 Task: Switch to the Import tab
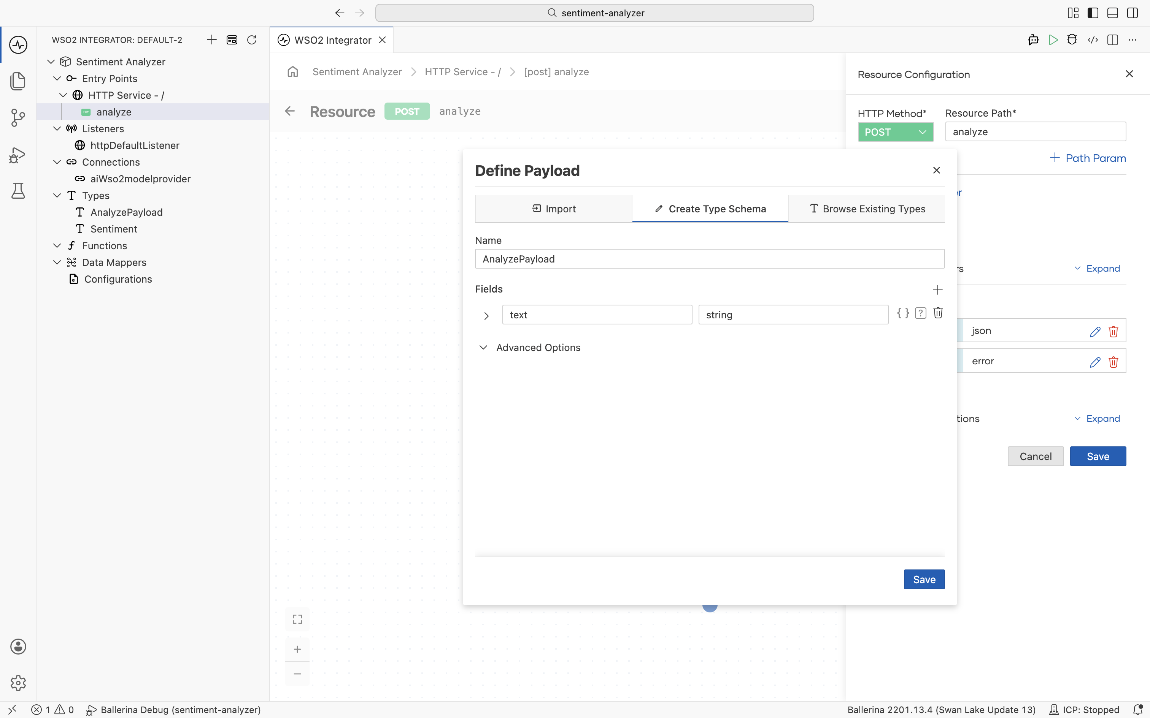pyautogui.click(x=553, y=209)
